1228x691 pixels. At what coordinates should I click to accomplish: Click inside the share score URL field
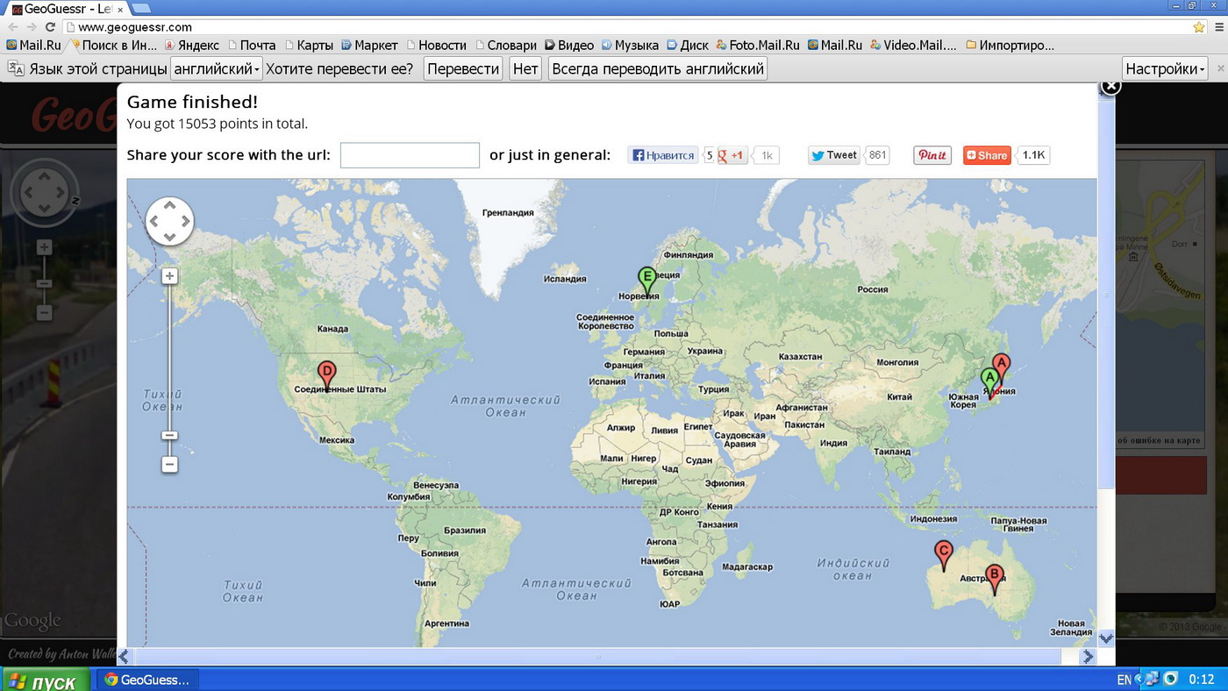410,155
